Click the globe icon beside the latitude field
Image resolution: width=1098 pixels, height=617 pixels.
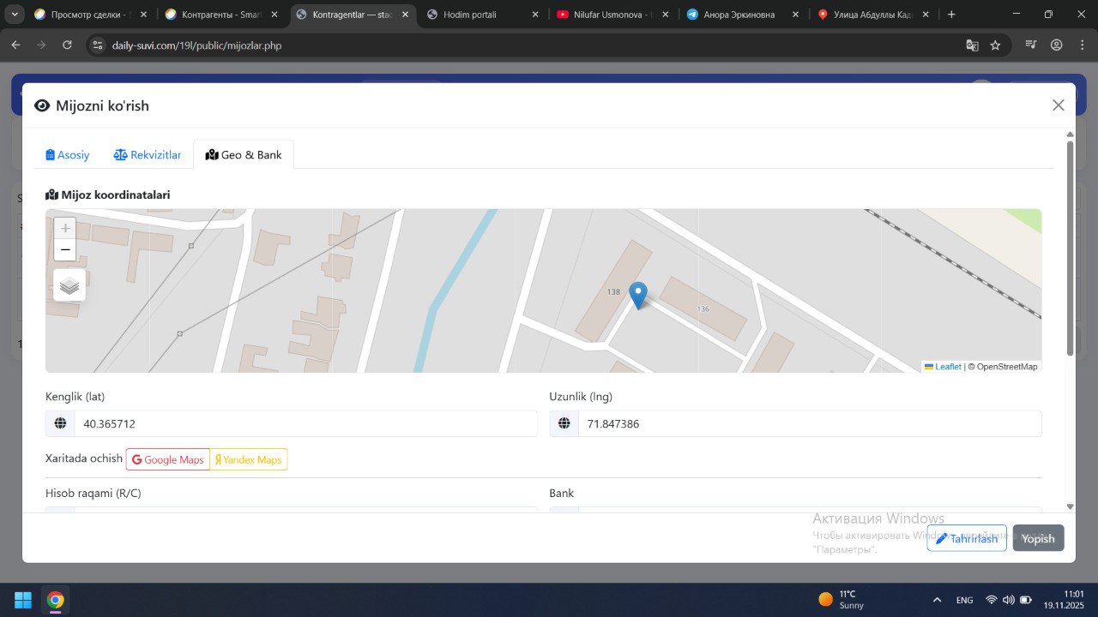tap(60, 423)
